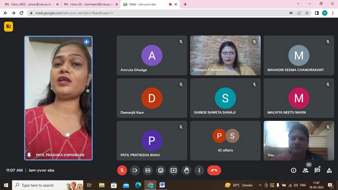Image resolution: width=338 pixels, height=190 pixels.
Task: Toggle the browser side panel
Action: (x=317, y=13)
